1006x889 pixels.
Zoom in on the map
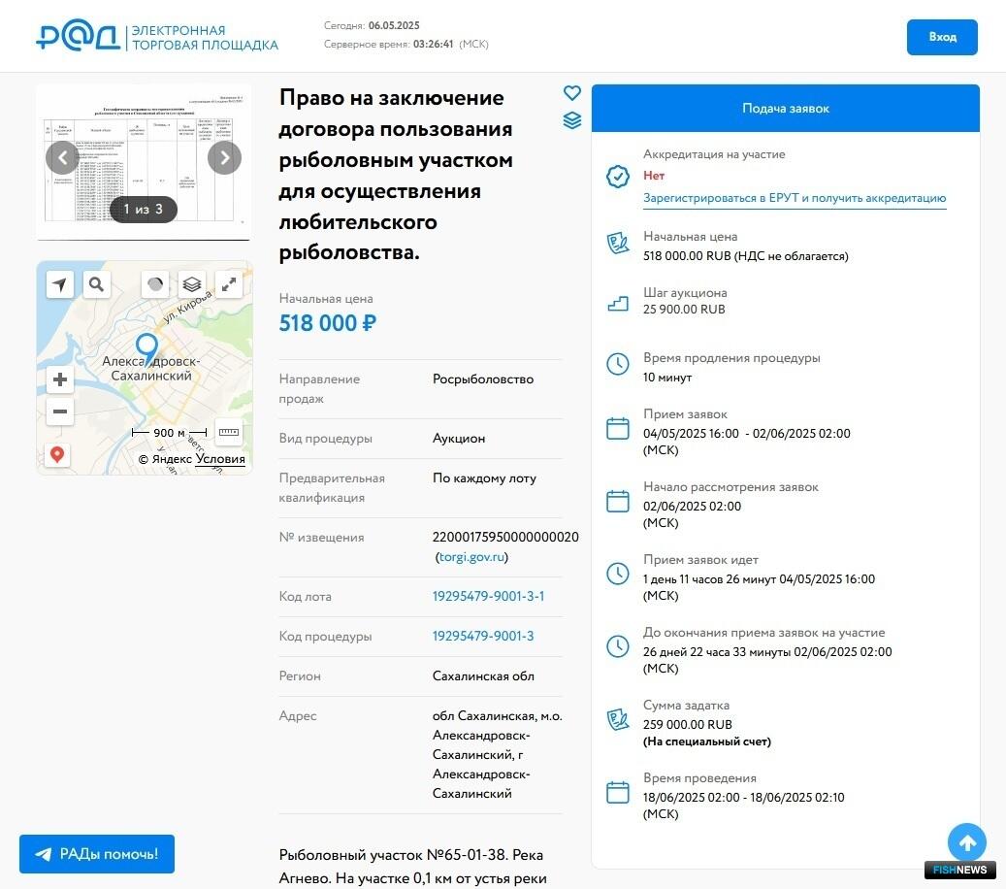coord(60,379)
